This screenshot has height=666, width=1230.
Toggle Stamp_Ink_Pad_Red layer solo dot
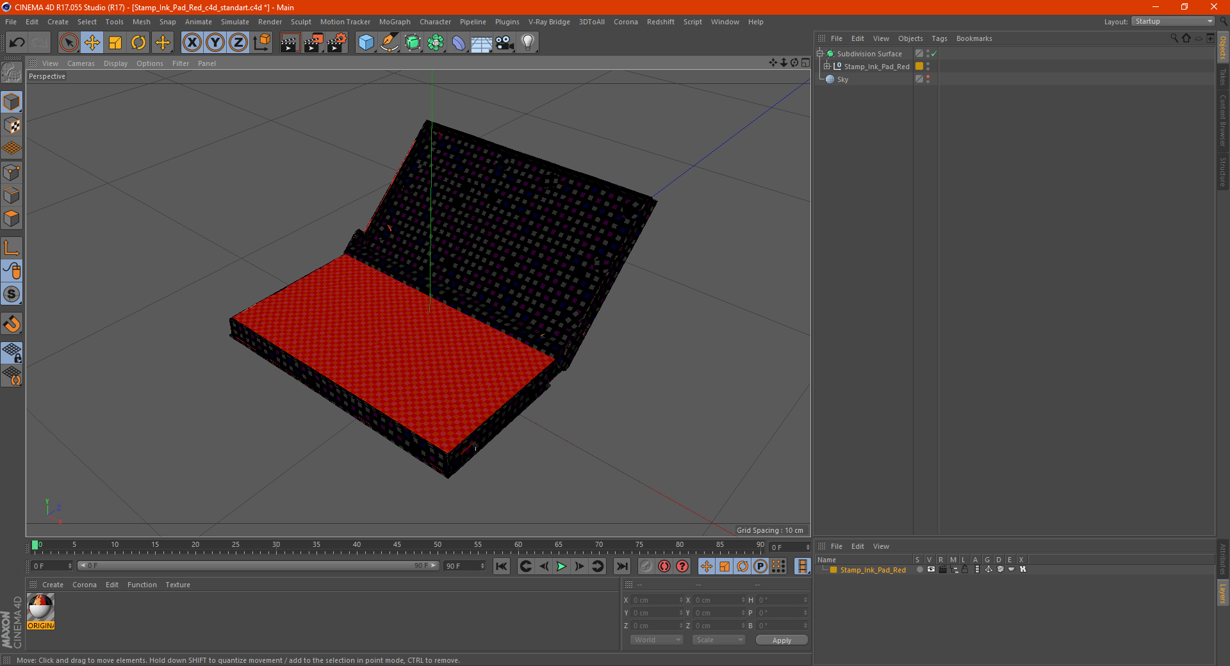tap(920, 569)
